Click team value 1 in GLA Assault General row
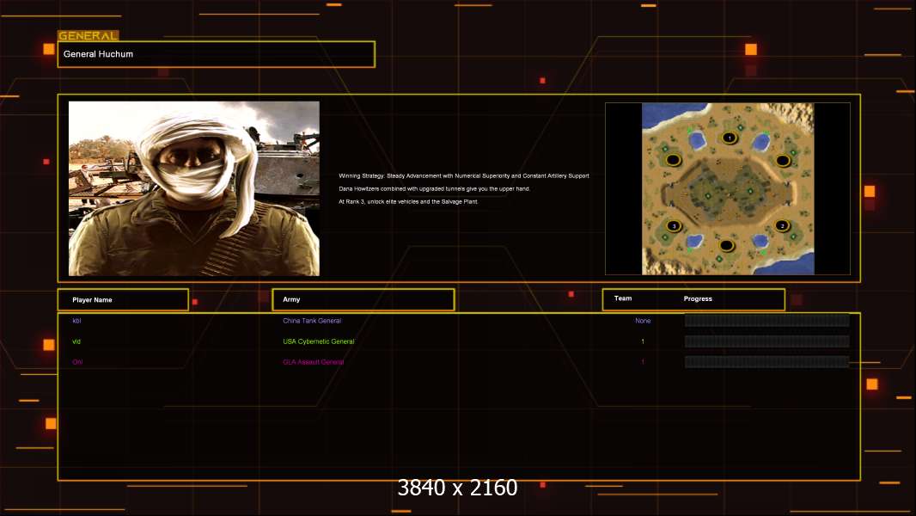This screenshot has height=516, width=916. (x=643, y=362)
